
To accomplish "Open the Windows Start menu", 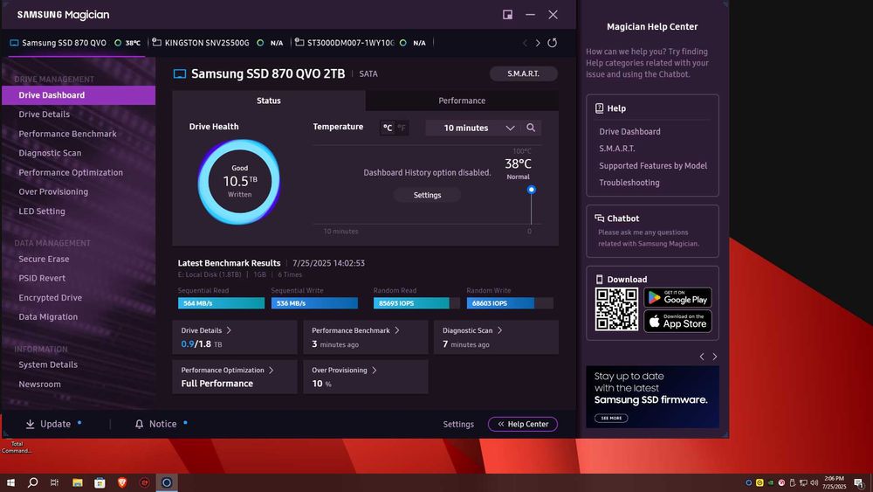I will [x=10, y=482].
